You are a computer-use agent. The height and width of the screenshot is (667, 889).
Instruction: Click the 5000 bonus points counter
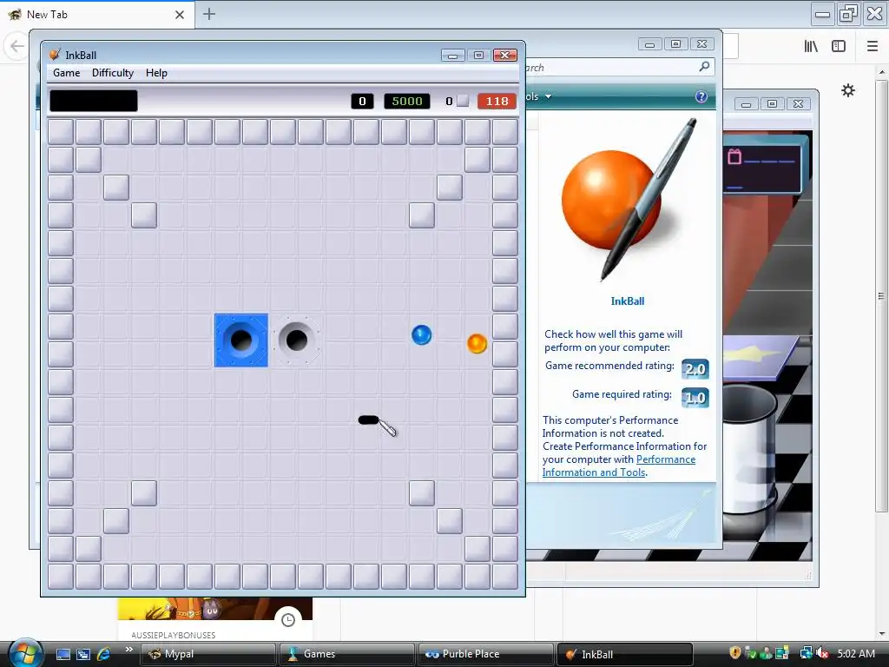click(407, 101)
